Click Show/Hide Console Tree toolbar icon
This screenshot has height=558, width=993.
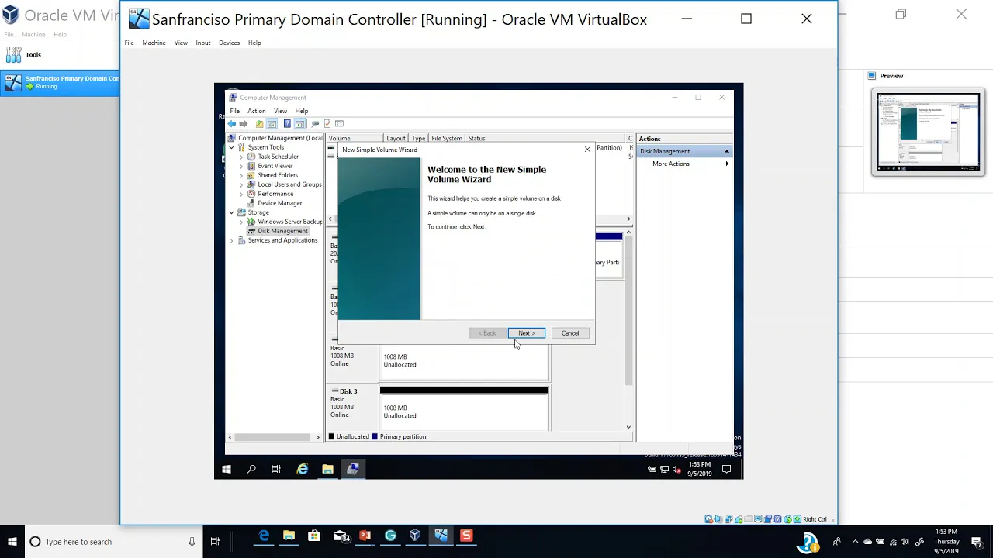coord(272,124)
